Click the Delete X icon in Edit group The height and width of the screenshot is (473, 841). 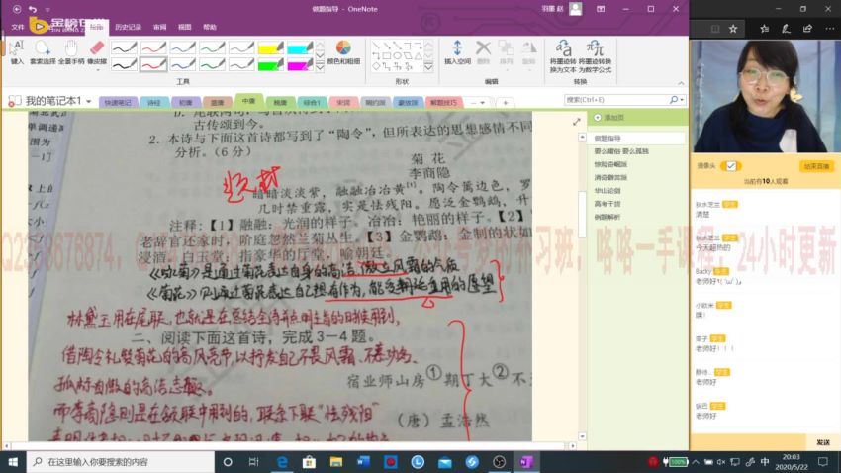click(x=483, y=52)
